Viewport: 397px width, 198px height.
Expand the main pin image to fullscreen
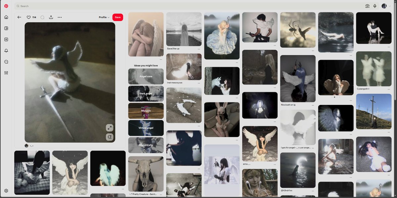point(110,128)
